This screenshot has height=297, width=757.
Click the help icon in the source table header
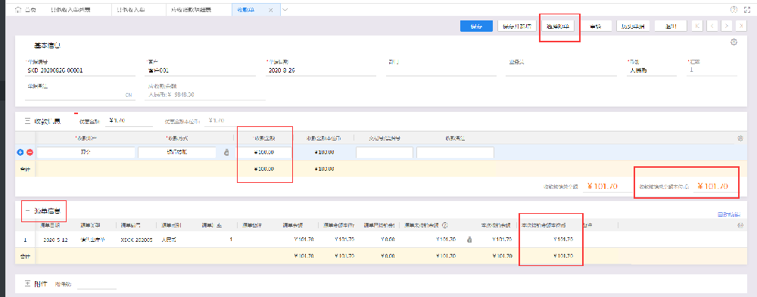(444, 225)
